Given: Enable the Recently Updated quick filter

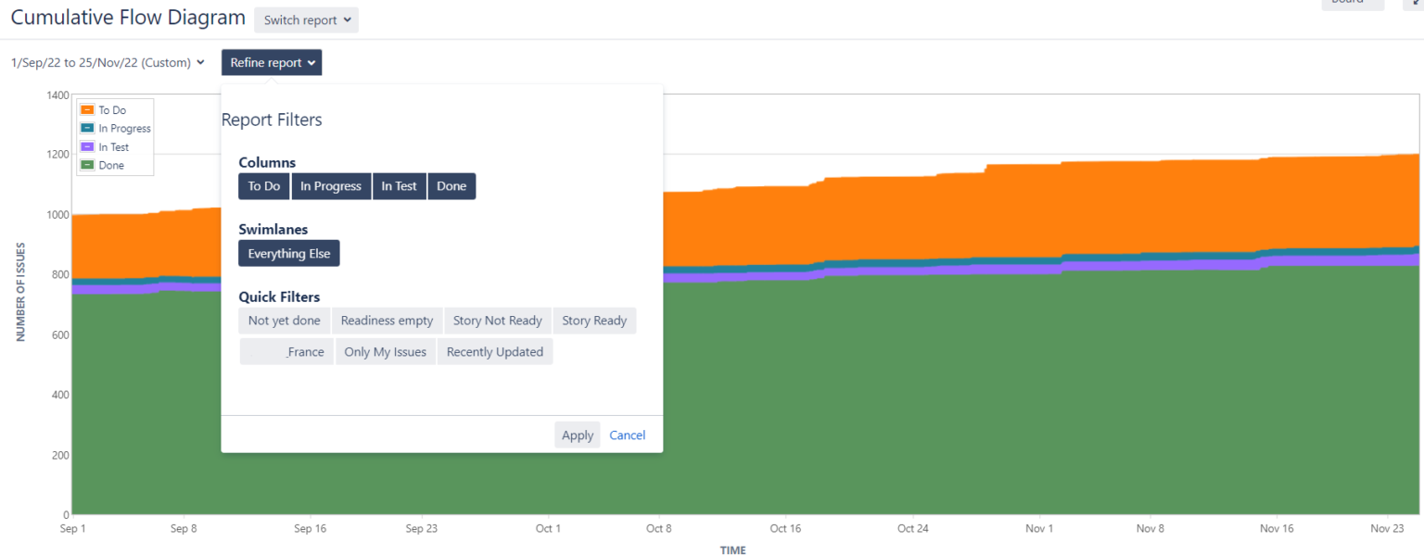Looking at the screenshot, I should pyautogui.click(x=495, y=351).
